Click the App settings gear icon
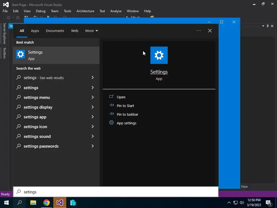The height and width of the screenshot is (208, 277). [x=111, y=123]
